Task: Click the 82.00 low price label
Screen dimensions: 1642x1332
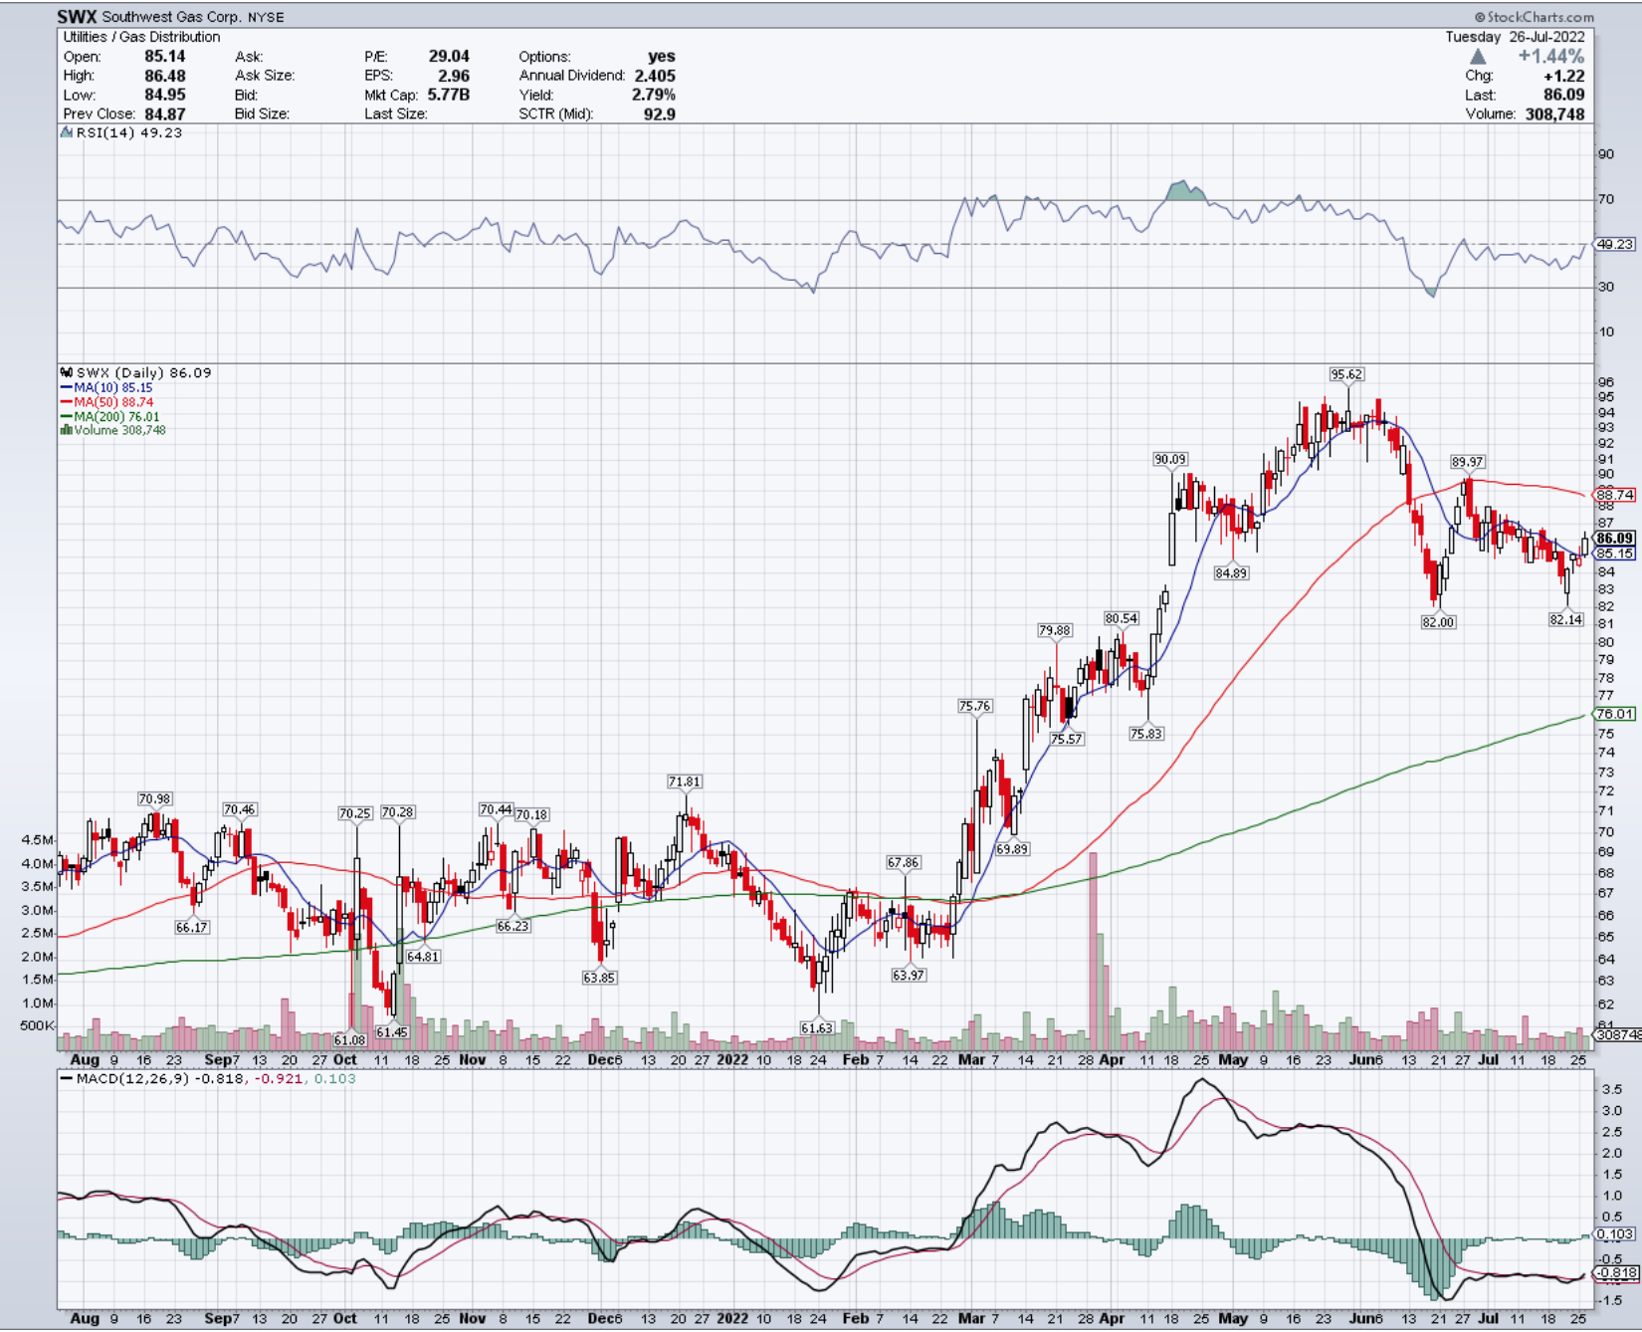Action: 1438,621
